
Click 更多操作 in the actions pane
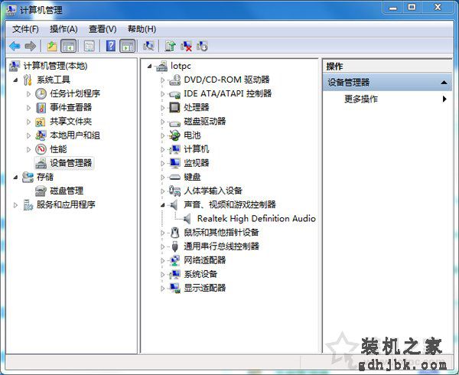coord(360,99)
